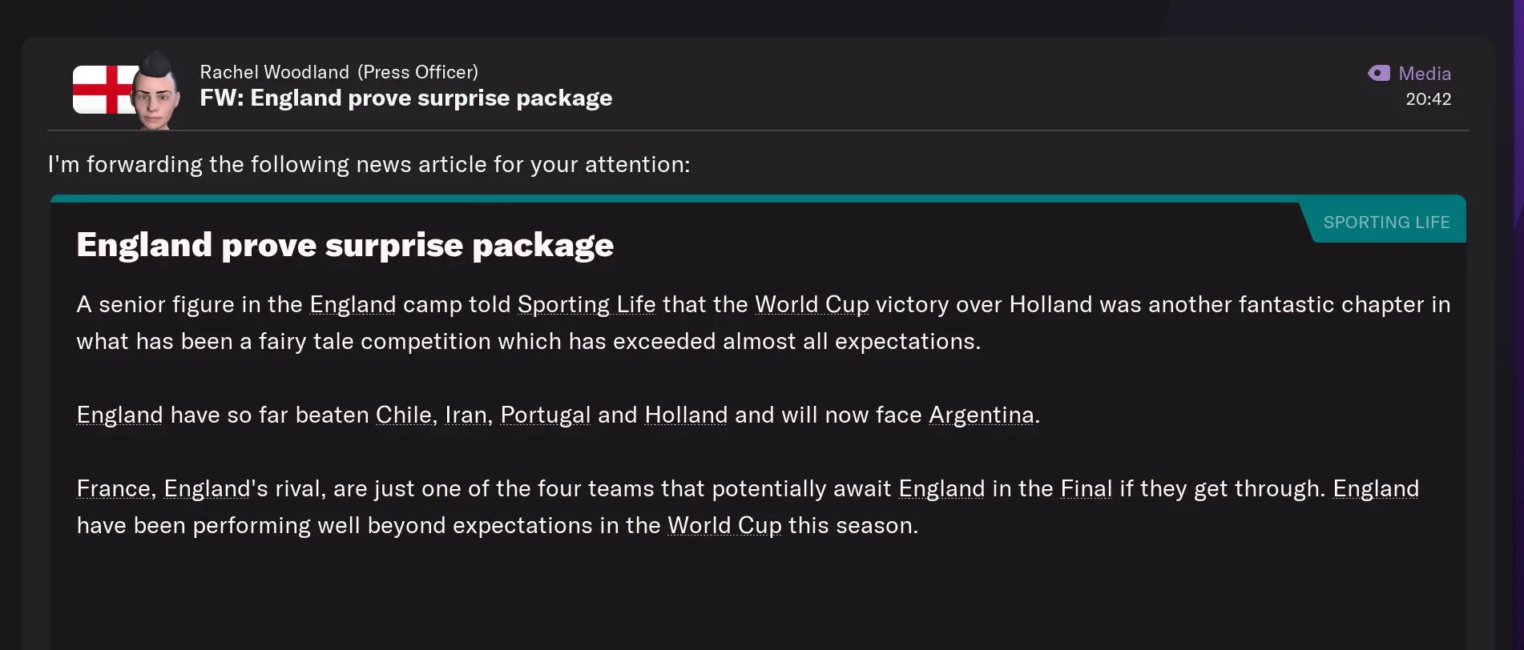The width and height of the screenshot is (1524, 650).
Task: Click the Media category tag icon
Action: click(1379, 73)
